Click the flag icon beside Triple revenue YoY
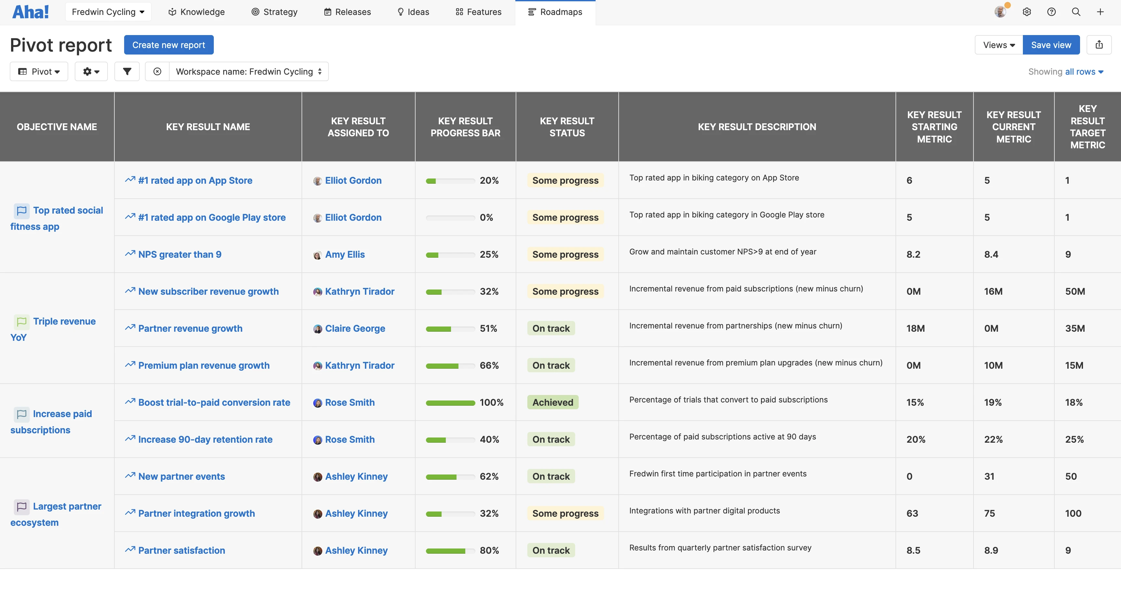Viewport: 1121px width, 616px height. [x=21, y=322]
